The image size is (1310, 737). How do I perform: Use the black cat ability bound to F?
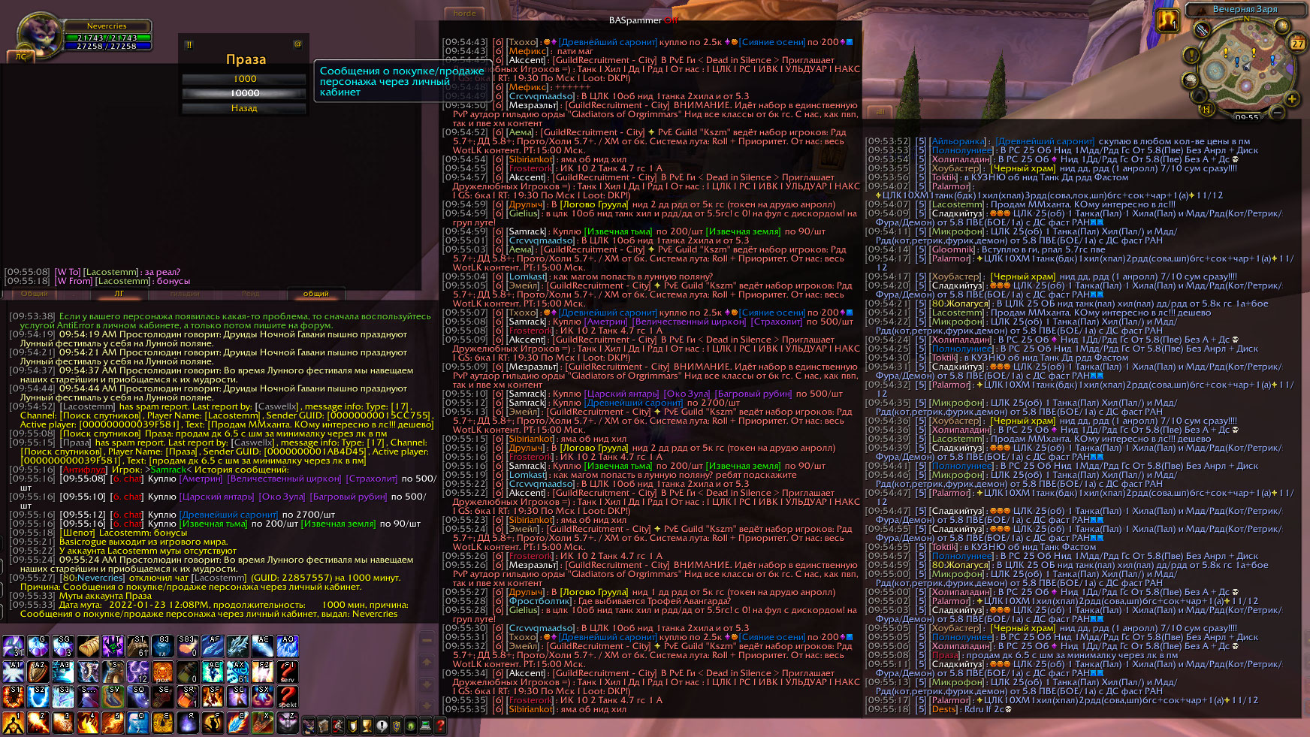pos(213,723)
